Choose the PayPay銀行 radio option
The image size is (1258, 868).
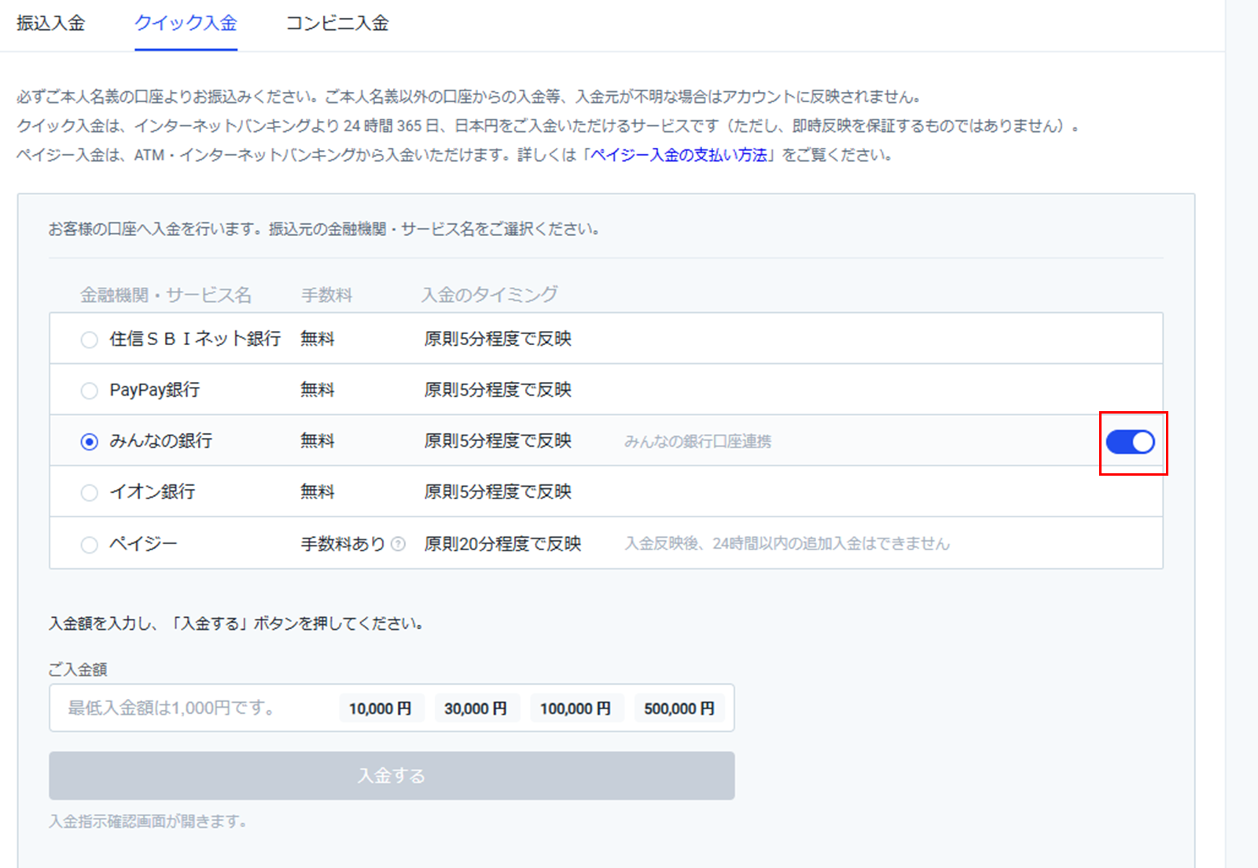click(x=90, y=391)
